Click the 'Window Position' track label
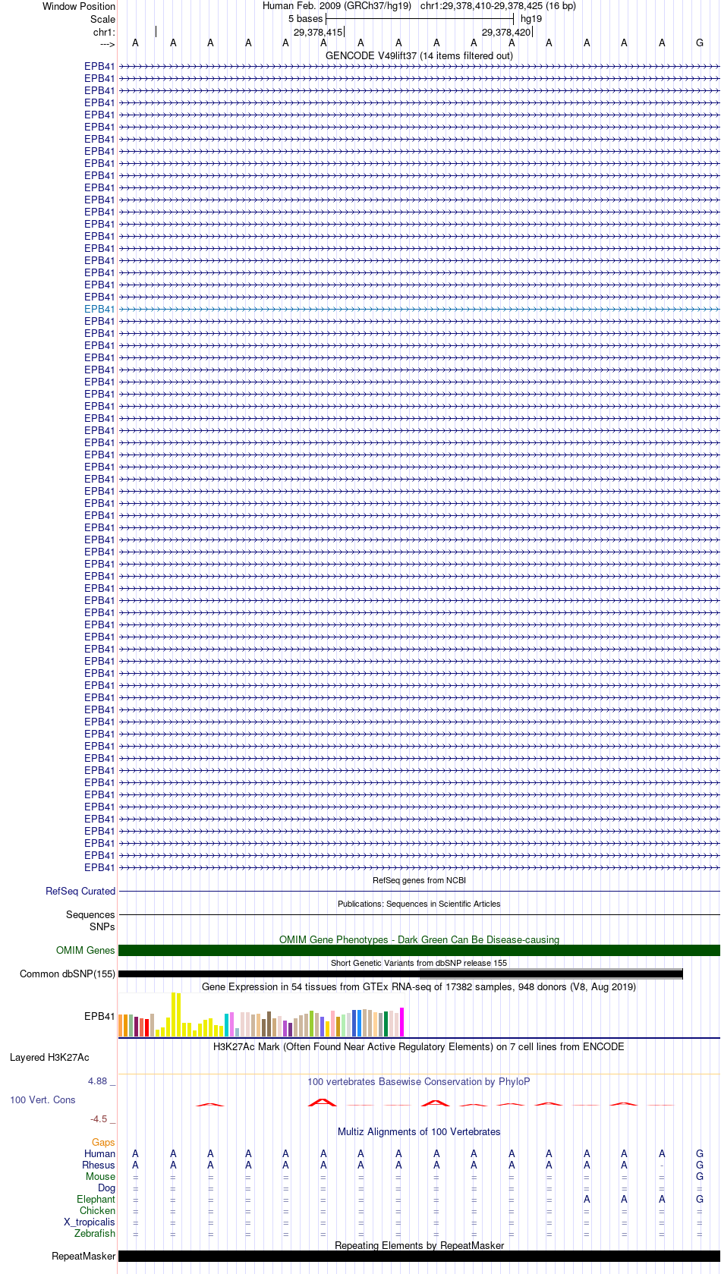The width and height of the screenshot is (721, 1274). point(79,6)
